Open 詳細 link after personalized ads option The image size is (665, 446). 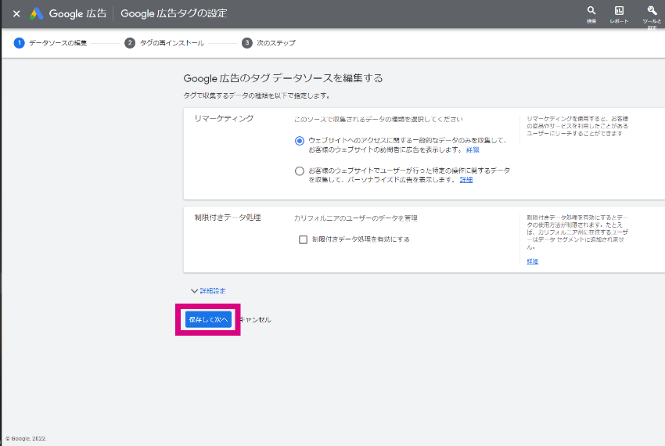466,180
